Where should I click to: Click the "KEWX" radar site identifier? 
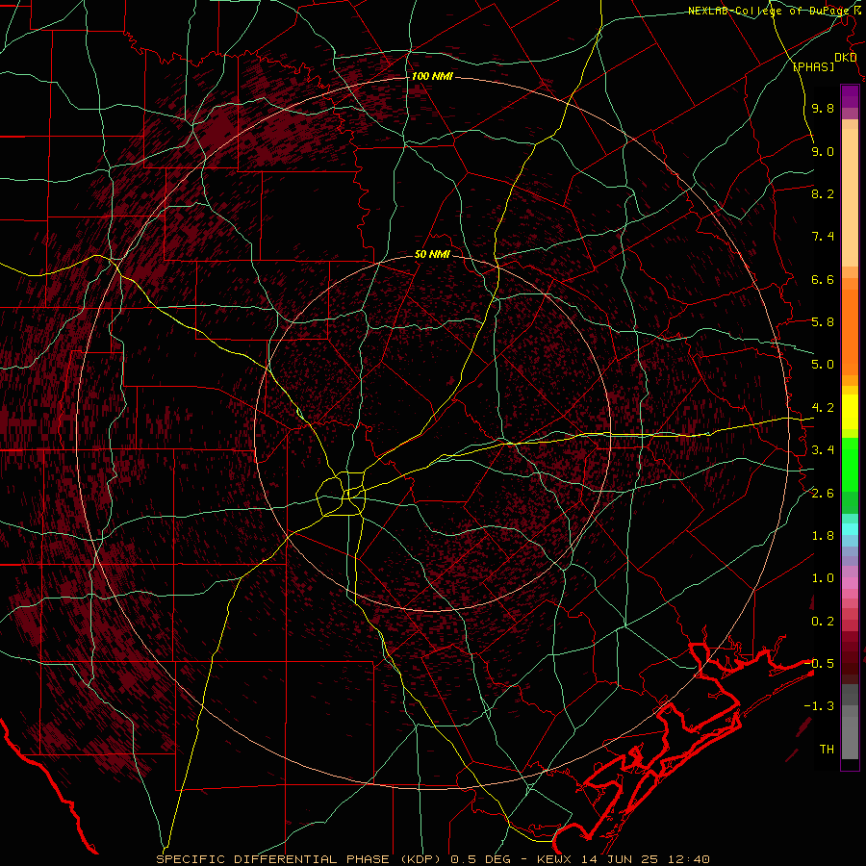point(556,859)
